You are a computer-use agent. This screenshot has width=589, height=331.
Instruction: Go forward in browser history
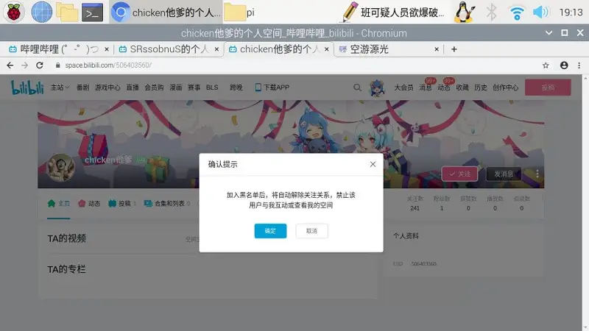[25, 65]
